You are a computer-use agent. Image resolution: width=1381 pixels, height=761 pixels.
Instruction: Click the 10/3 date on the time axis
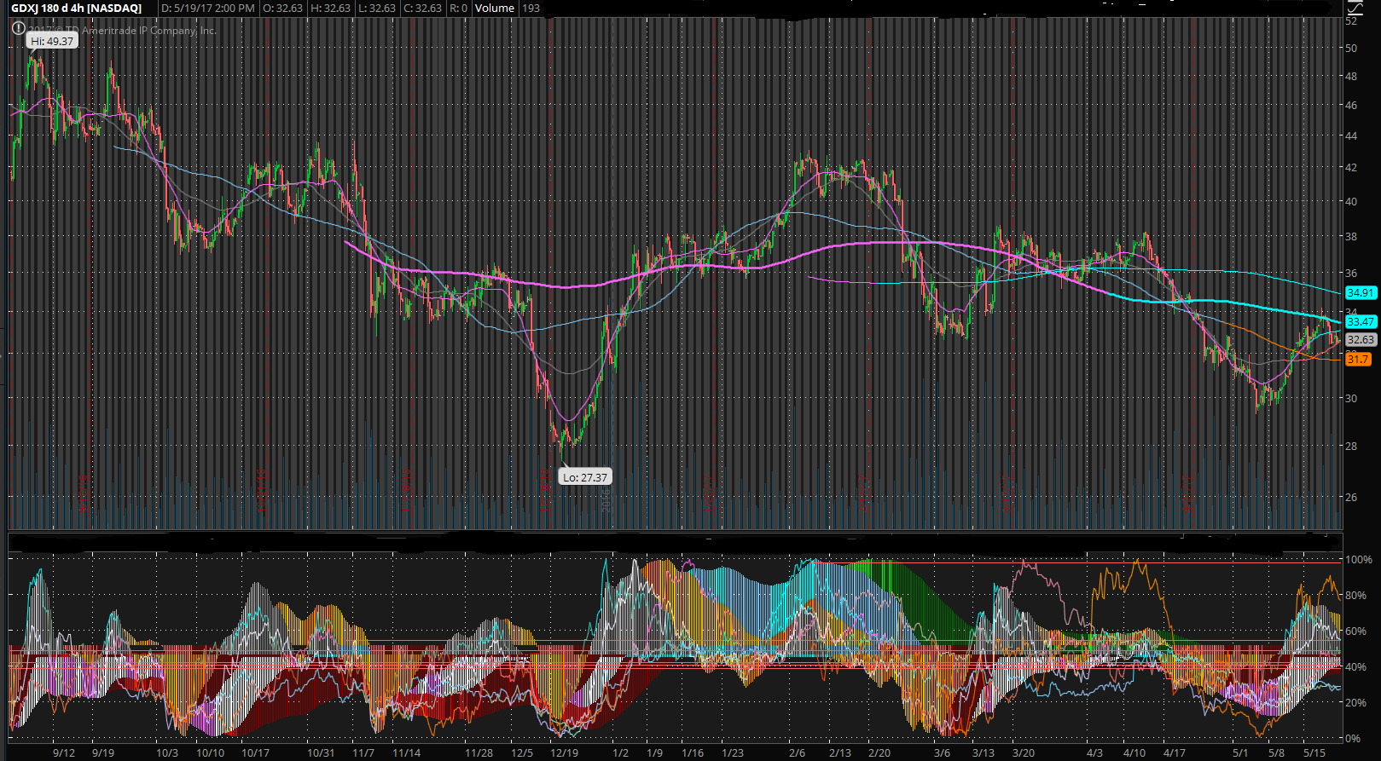coord(167,753)
